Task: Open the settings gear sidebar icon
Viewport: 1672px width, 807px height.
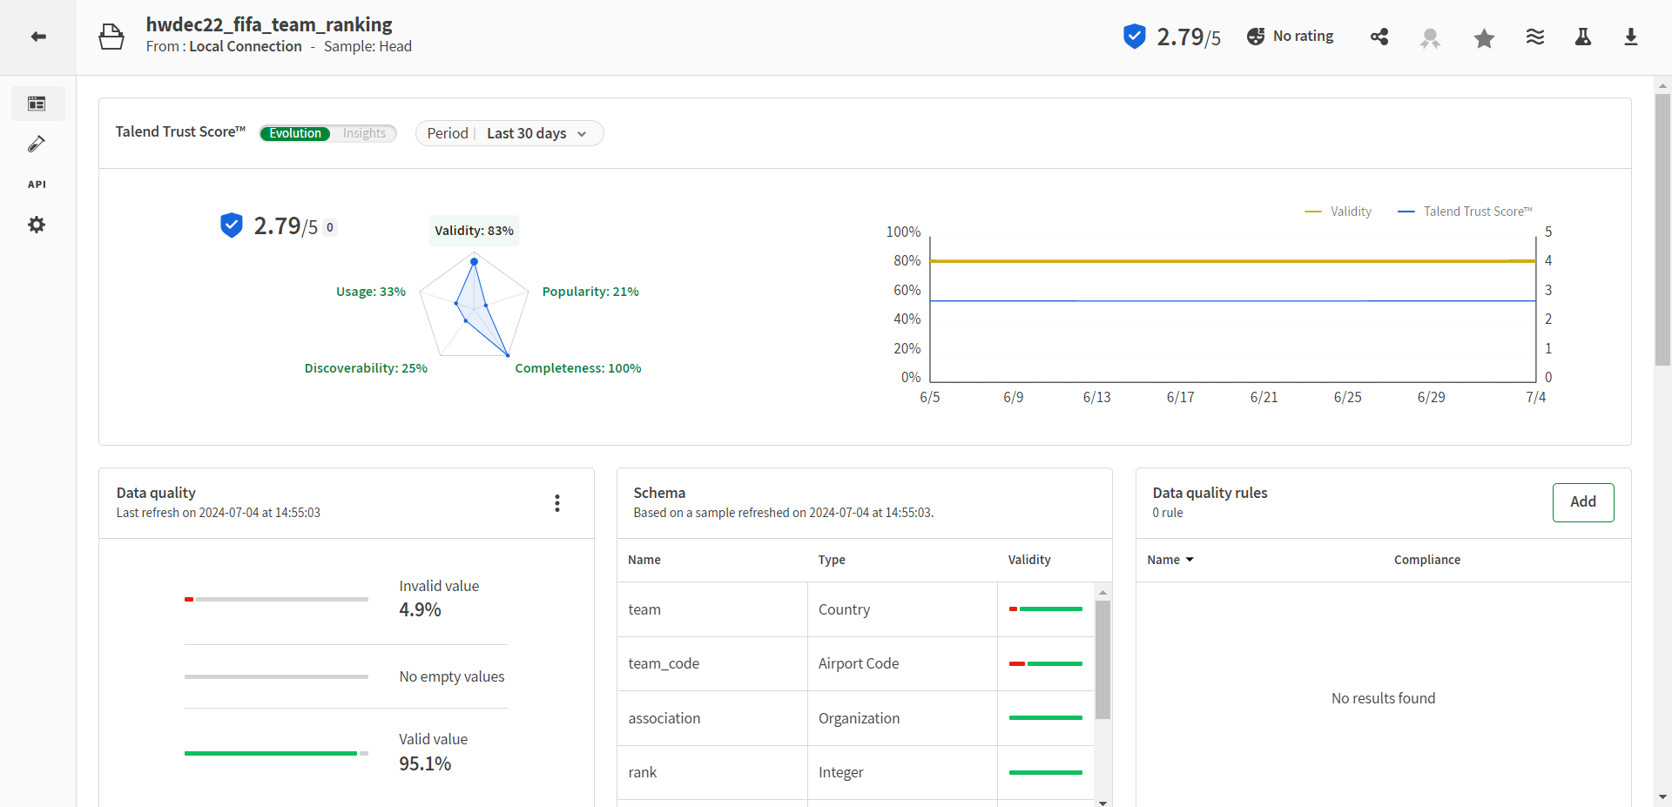Action: (37, 225)
